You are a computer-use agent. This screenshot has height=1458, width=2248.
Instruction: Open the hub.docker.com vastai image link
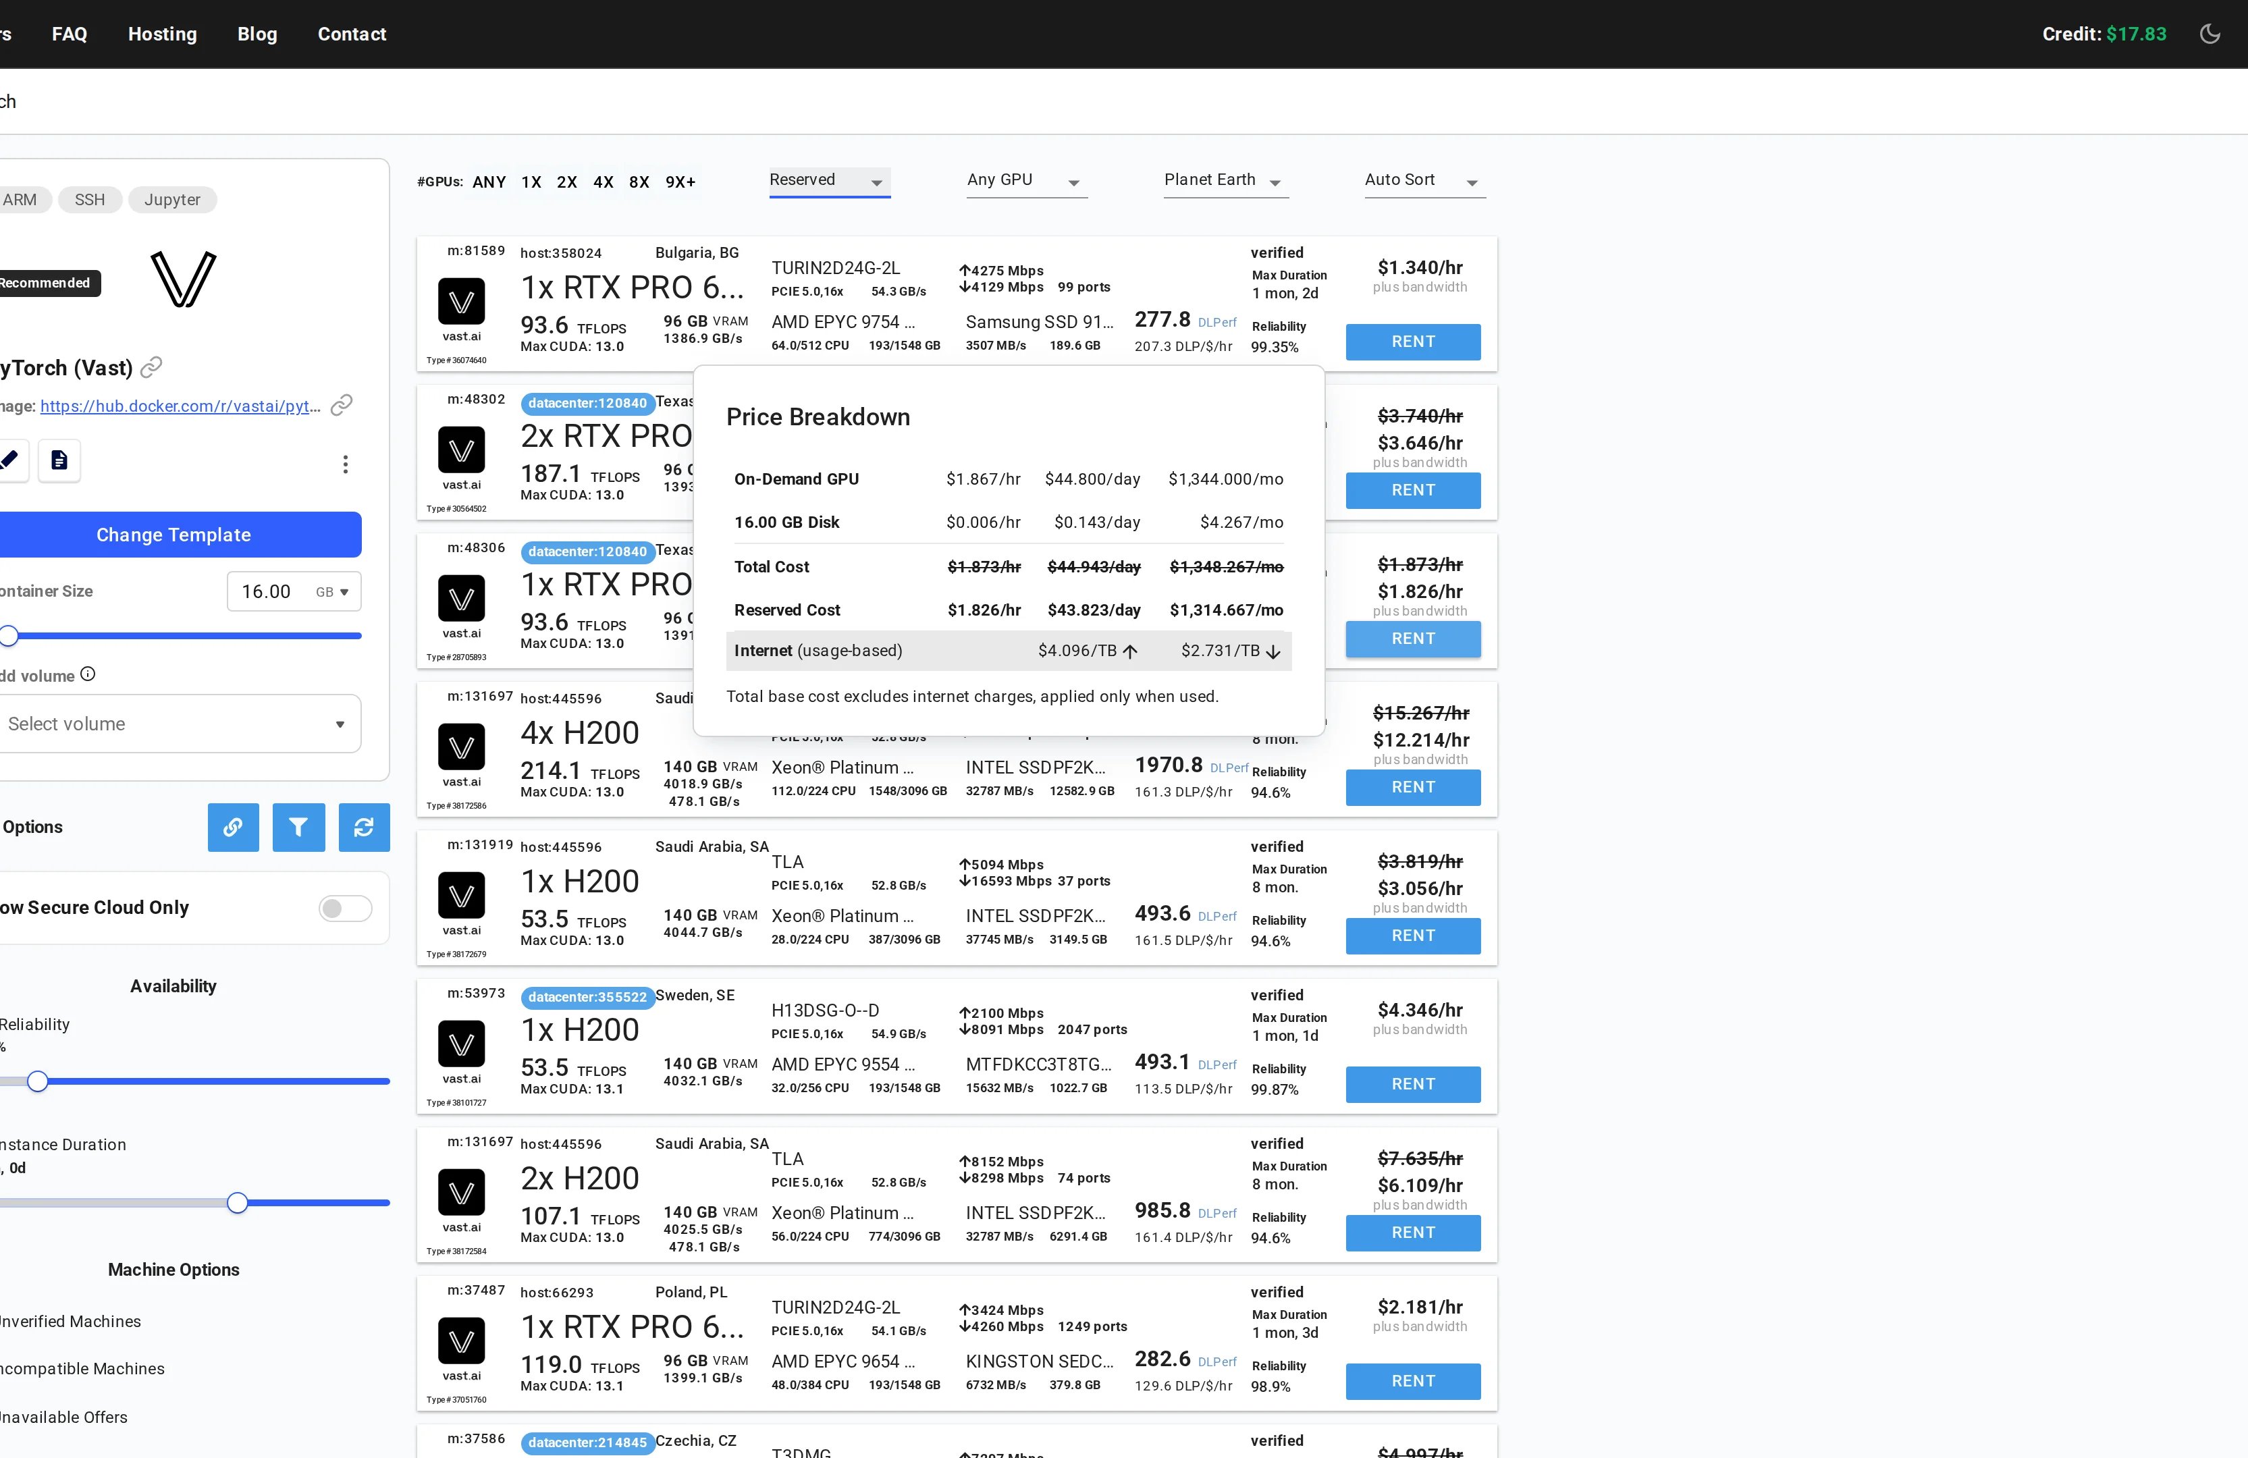(x=180, y=406)
